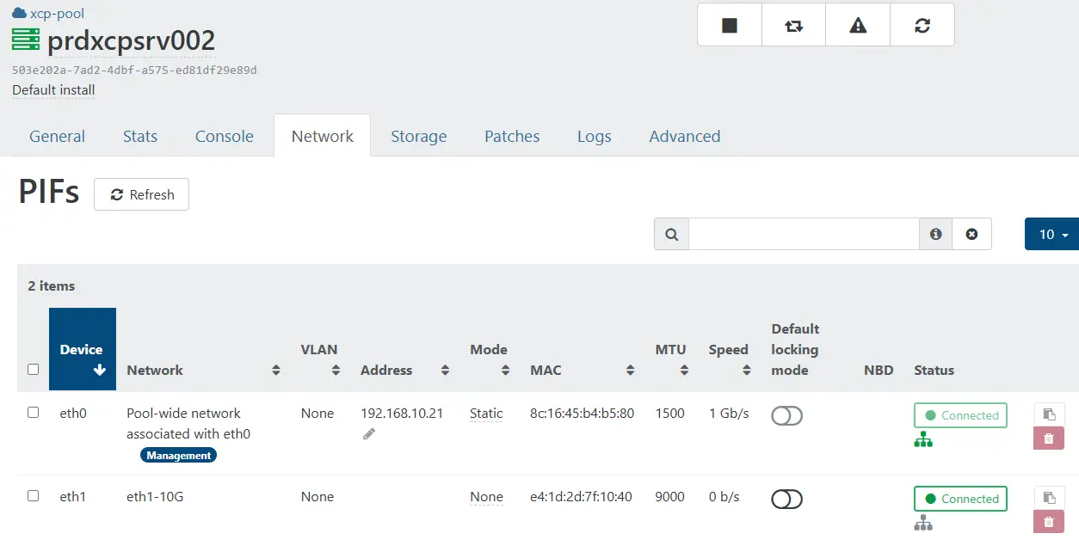Switch to the Storage tab

click(x=419, y=136)
